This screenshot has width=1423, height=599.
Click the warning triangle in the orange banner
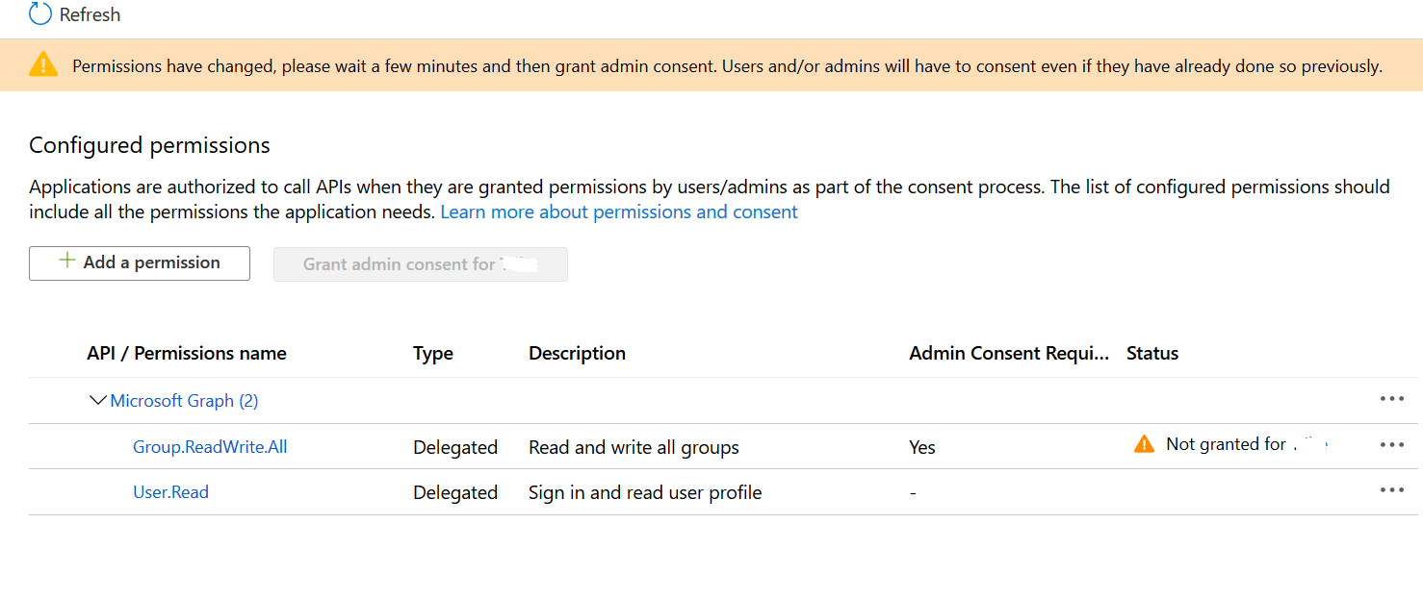coord(43,65)
